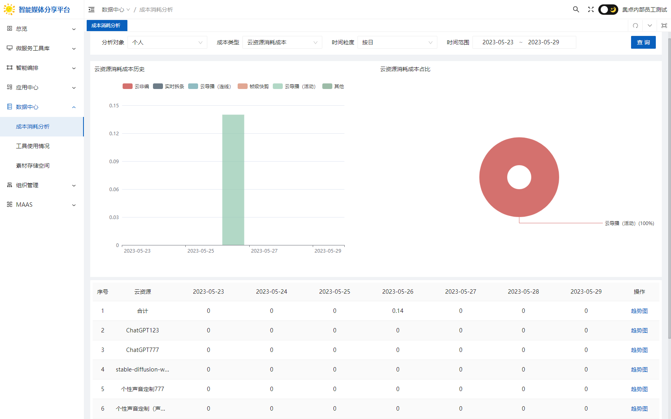Click the user name 奥点内部员工测试
671x419 pixels.
point(644,10)
